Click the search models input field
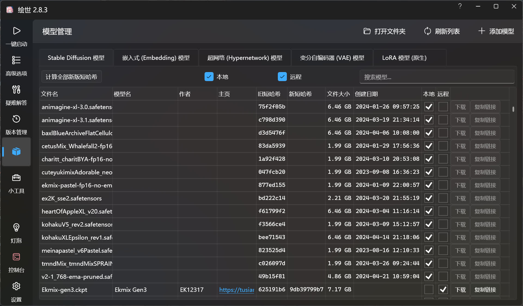This screenshot has height=306, width=523. tap(437, 77)
